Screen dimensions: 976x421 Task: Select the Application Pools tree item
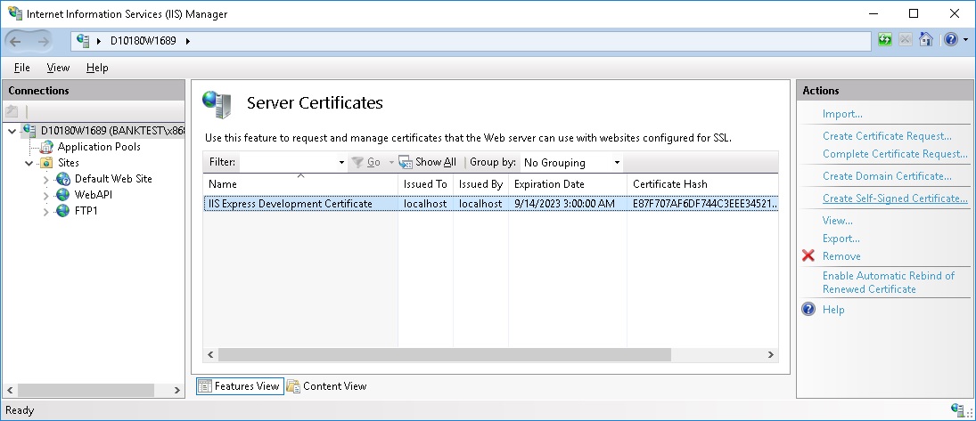coord(98,147)
